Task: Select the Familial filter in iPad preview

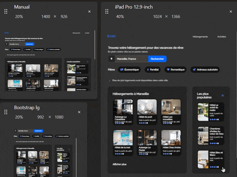Action: tap(152, 69)
